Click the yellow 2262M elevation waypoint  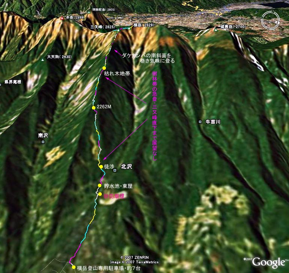(x=93, y=107)
